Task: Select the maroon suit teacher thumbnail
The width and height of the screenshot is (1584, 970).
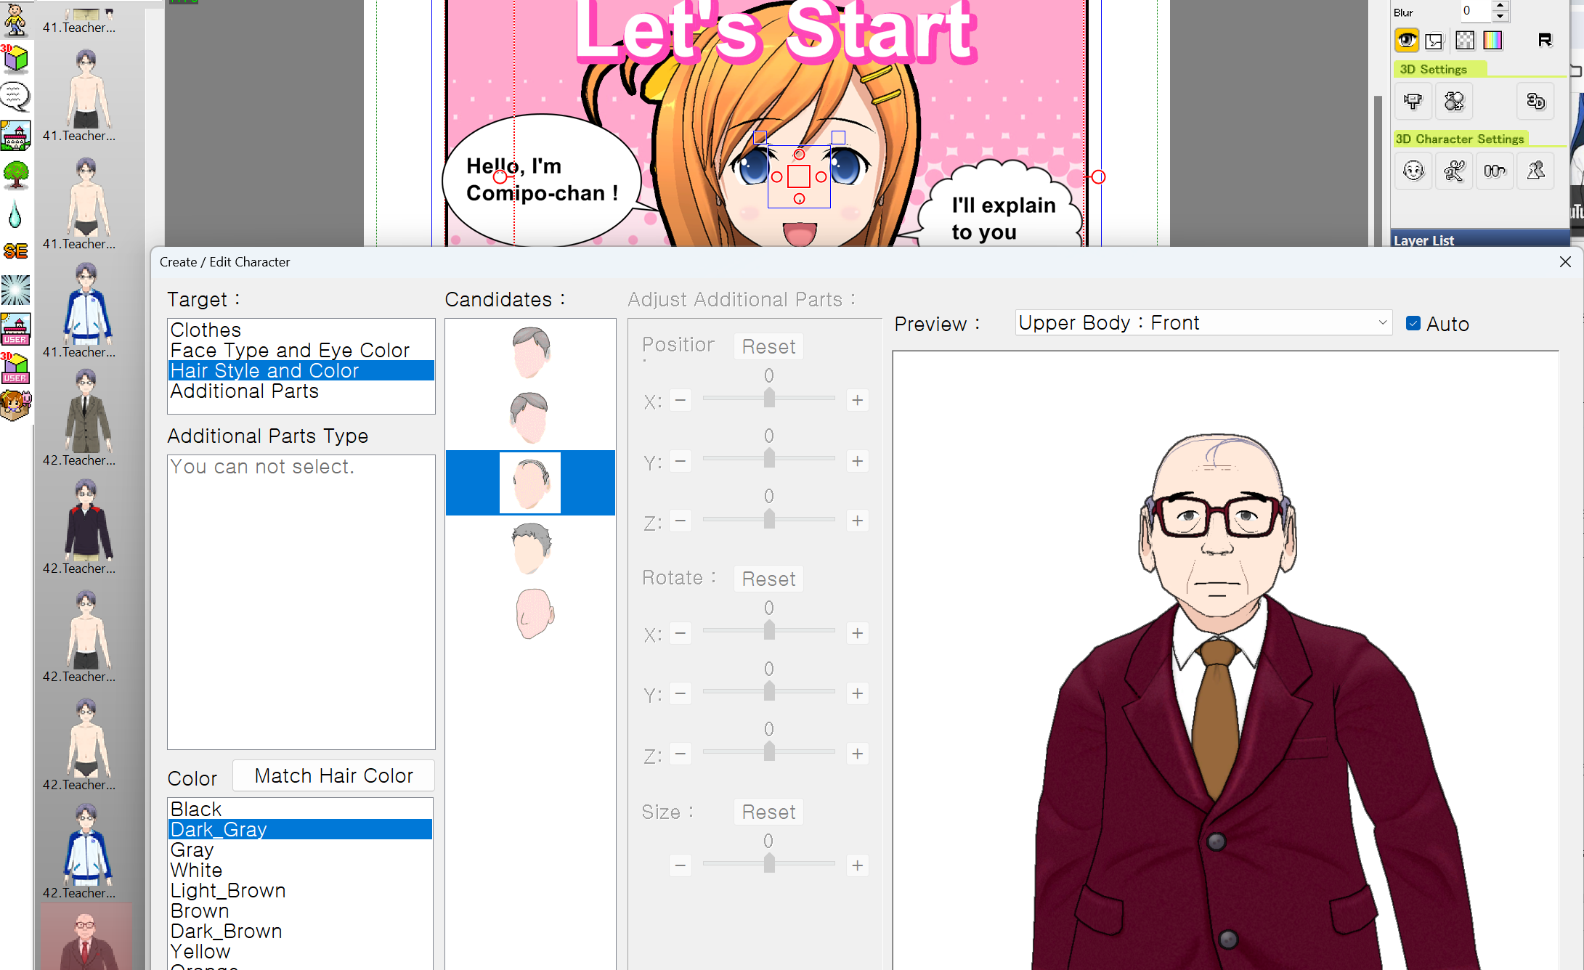Action: 86,938
